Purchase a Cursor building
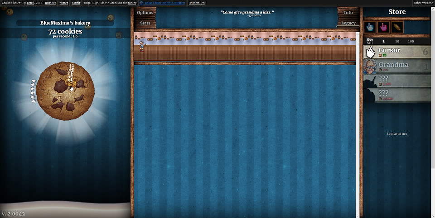 [397, 52]
